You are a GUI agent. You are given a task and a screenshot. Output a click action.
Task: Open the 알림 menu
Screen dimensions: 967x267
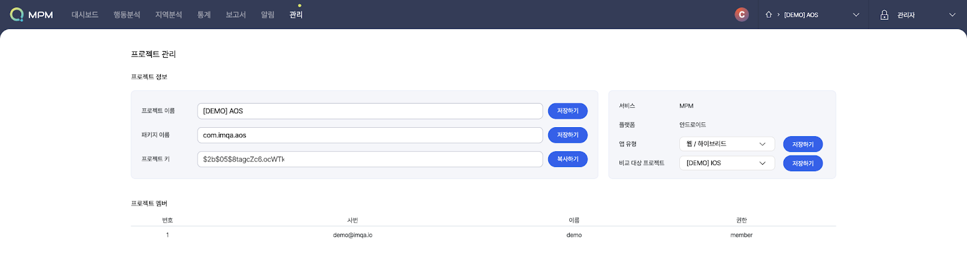[268, 15]
